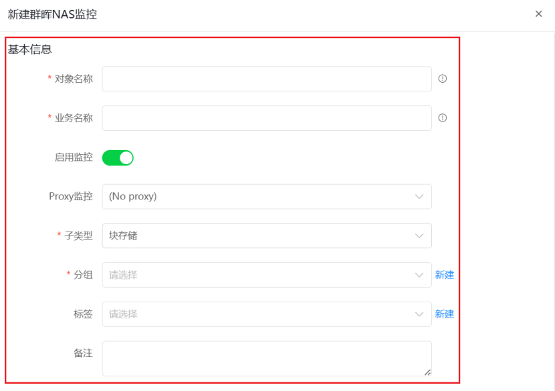The height and width of the screenshot is (391, 555).
Task: Close the 新建群晖NAS监控 dialog
Action: 539,14
